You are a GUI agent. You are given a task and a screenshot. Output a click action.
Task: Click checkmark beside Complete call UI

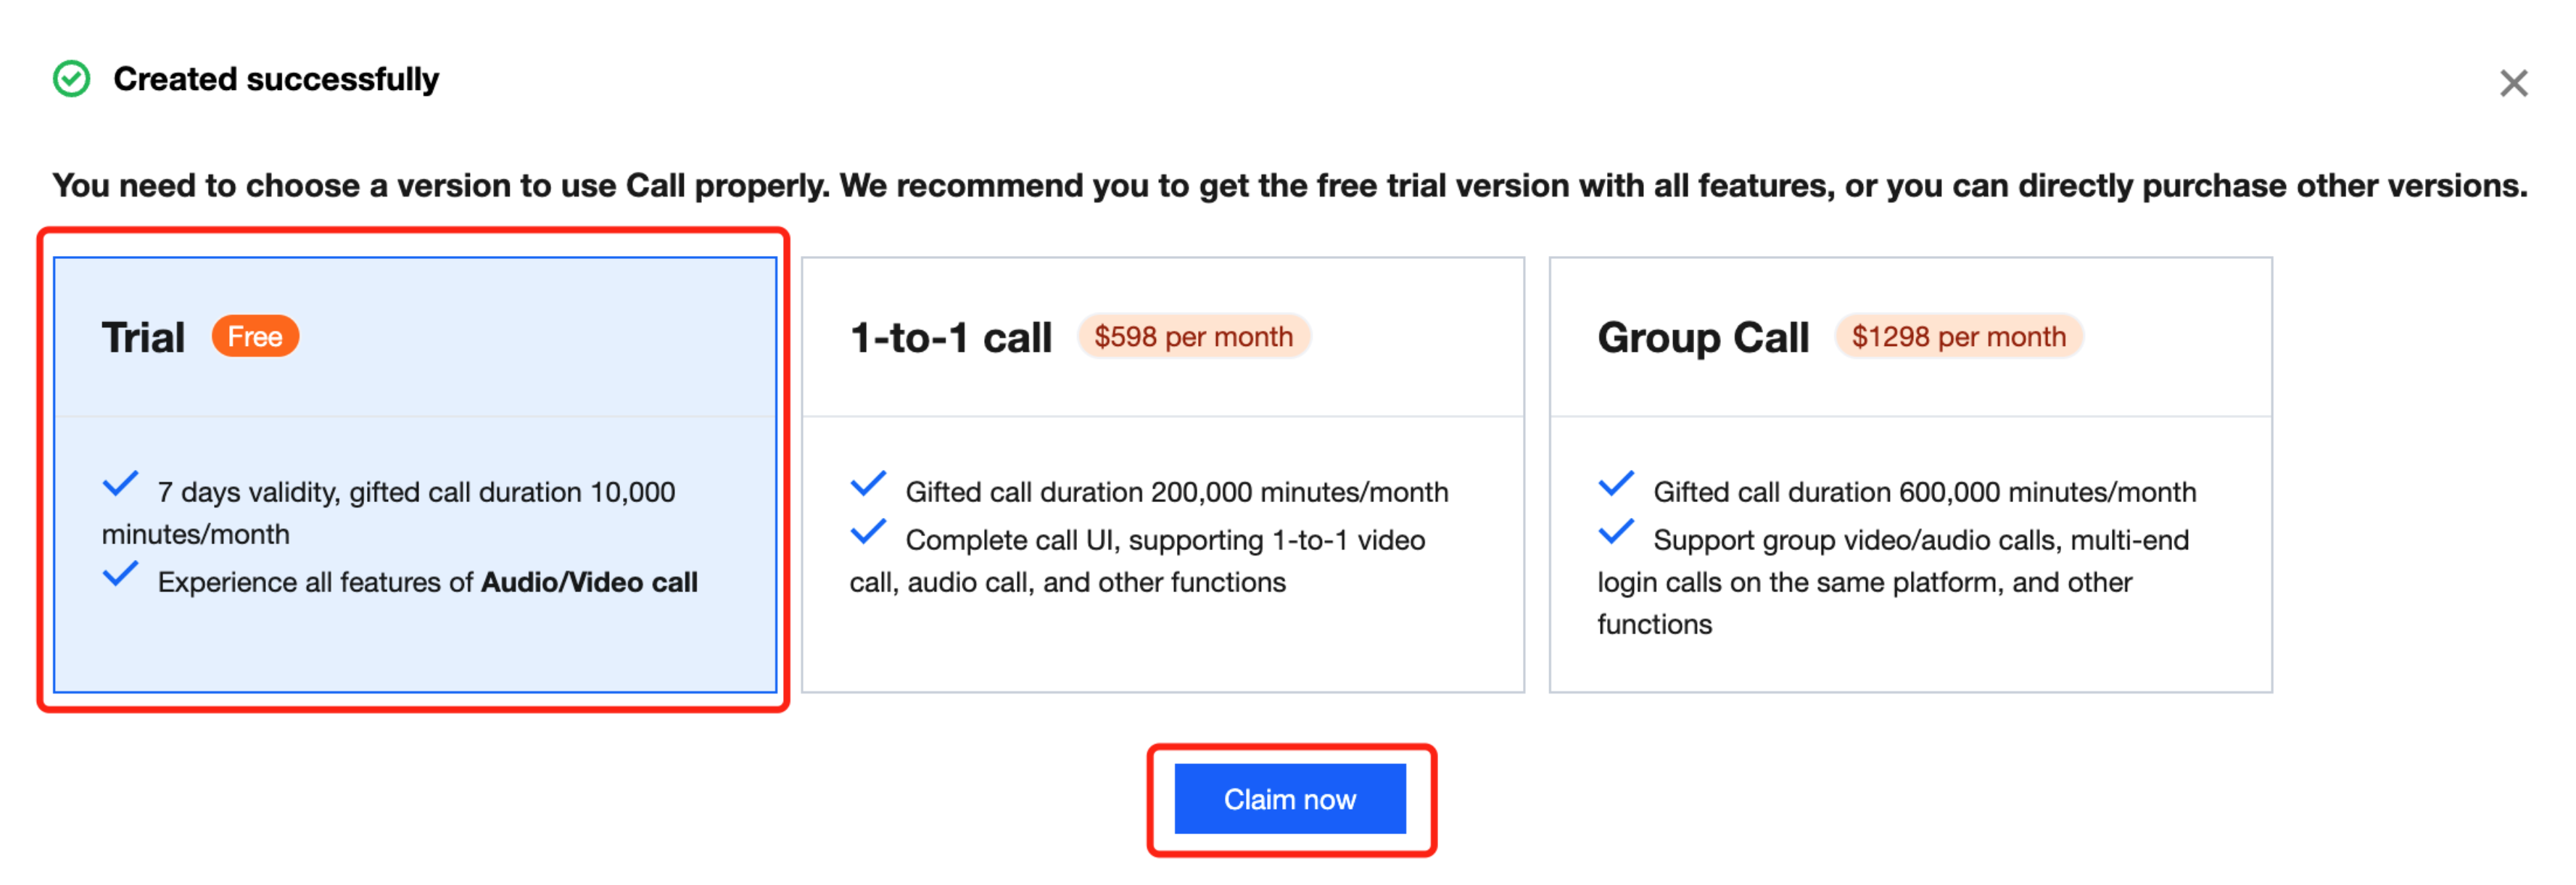(x=868, y=533)
